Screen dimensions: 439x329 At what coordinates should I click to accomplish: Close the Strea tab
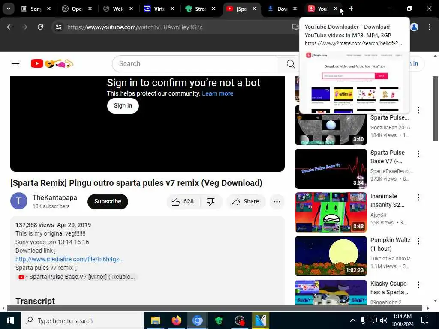(213, 9)
